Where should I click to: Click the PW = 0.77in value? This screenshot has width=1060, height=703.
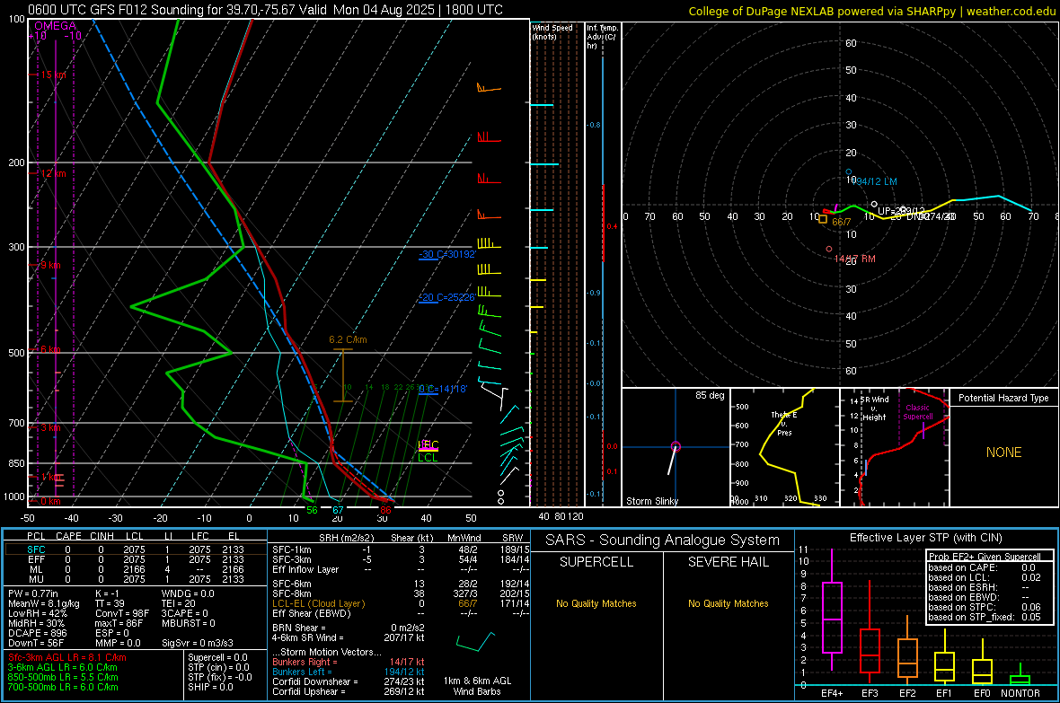33,593
